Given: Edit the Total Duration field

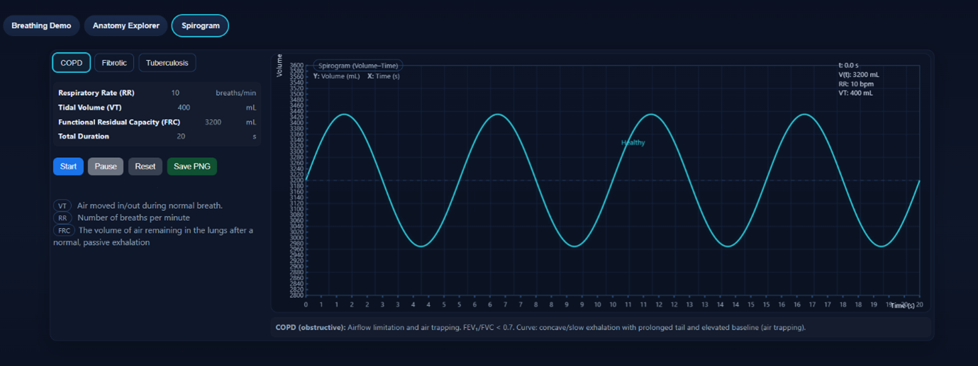Looking at the screenshot, I should [x=181, y=137].
